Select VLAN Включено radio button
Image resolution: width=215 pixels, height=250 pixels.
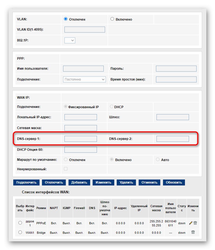[112, 19]
